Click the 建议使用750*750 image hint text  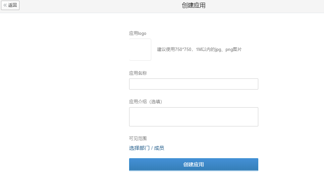174,49
